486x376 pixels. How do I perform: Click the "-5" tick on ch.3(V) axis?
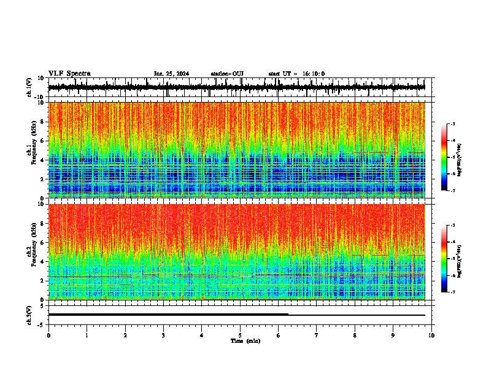click(41, 325)
